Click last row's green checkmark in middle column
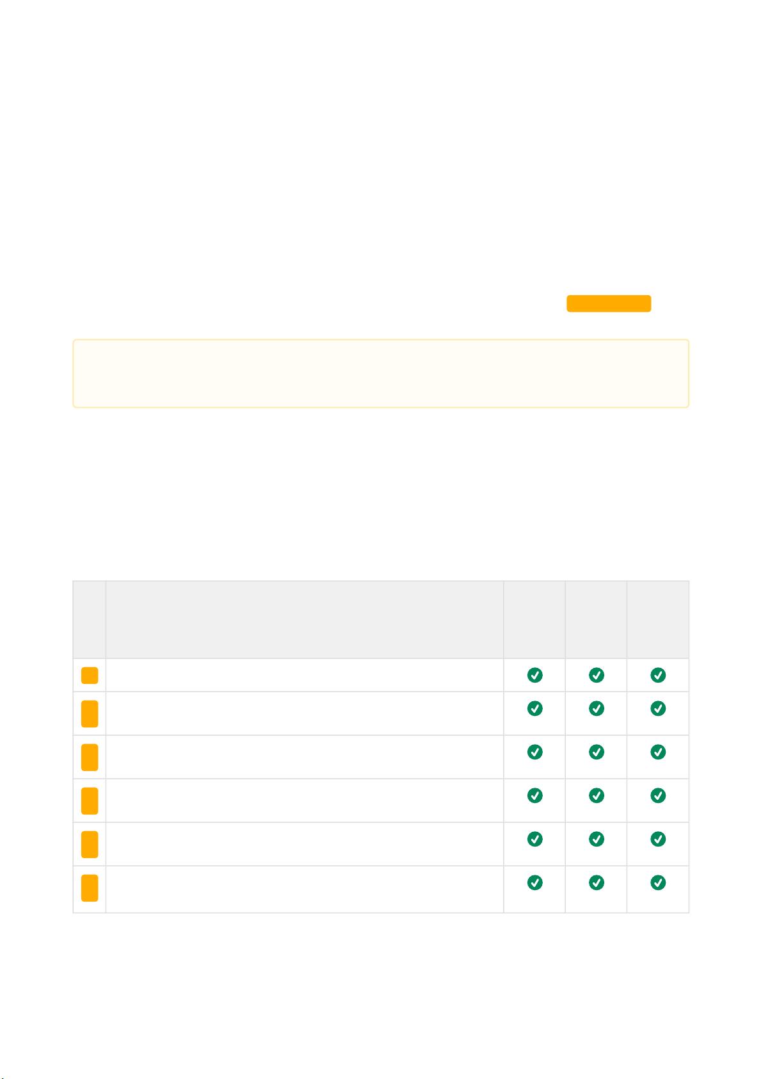 pyautogui.click(x=596, y=882)
